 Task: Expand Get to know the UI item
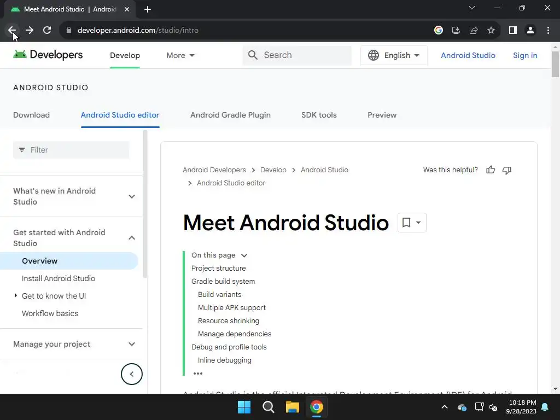point(15,295)
